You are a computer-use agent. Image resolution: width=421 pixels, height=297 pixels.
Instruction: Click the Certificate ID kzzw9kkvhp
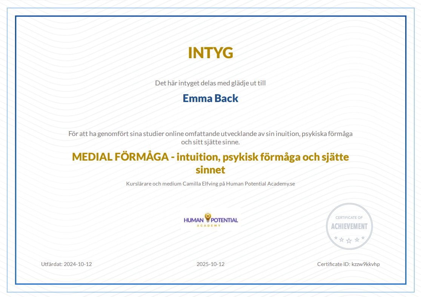click(349, 264)
